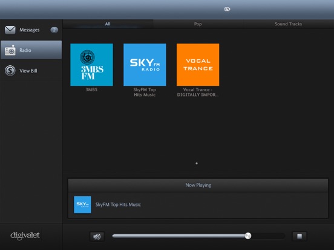Switch to the Pop tab
Viewport: 334px width, 250px height.
coord(198,24)
